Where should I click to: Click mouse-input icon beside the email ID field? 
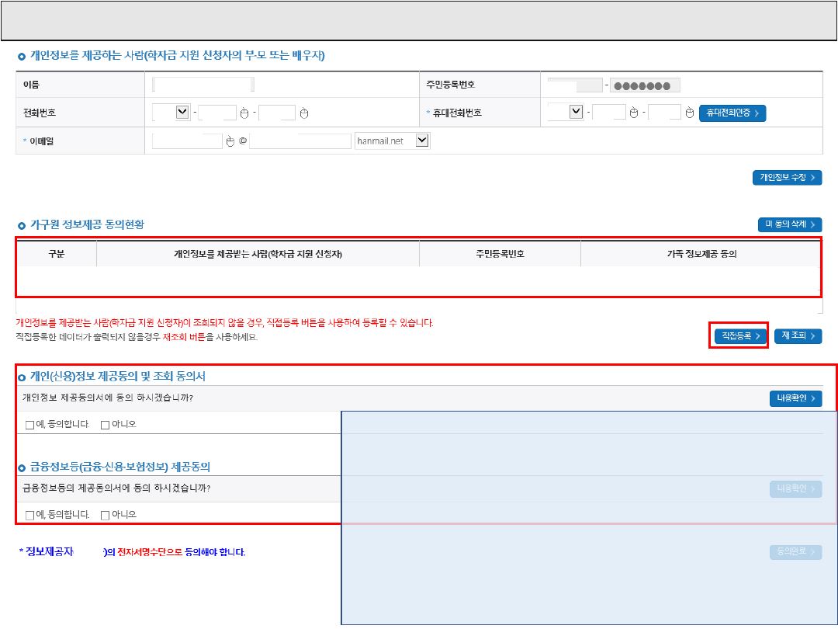pyautogui.click(x=230, y=141)
